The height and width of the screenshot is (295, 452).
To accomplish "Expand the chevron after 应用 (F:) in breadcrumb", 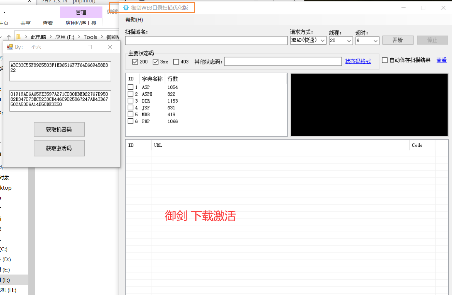I will (x=79, y=37).
